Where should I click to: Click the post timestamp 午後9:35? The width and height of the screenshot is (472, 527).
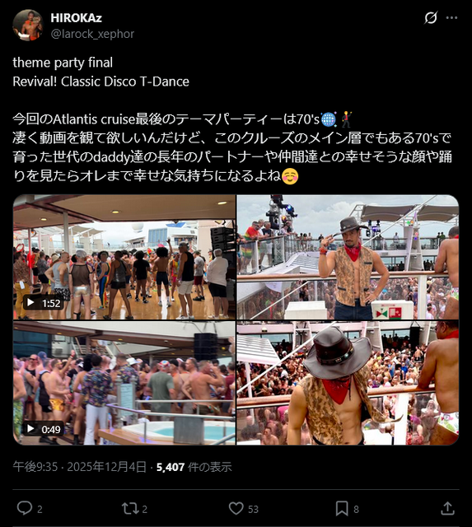tap(35, 467)
